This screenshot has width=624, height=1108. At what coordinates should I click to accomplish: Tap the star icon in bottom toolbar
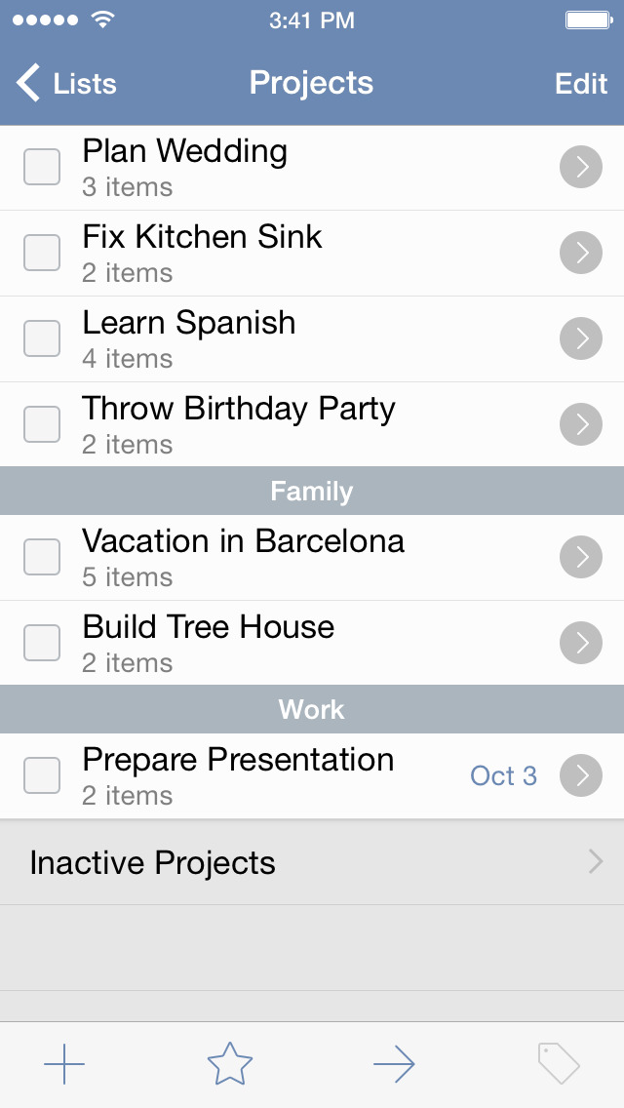tap(230, 1064)
